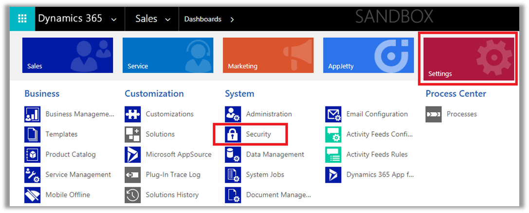Open the Administration link
This screenshot has height=213, width=529.
[x=269, y=114]
